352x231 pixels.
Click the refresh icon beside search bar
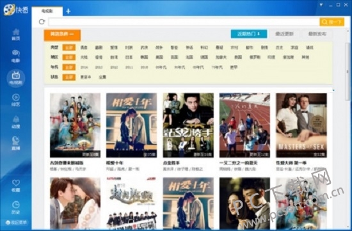(42, 22)
